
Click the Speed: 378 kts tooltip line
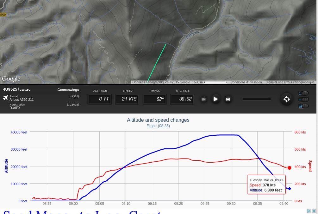[x=262, y=185]
